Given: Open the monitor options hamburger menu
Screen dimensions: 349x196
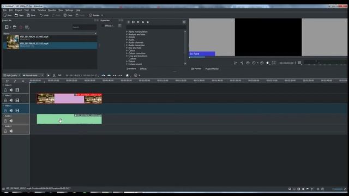Looking at the screenshot, I should 299,63.
